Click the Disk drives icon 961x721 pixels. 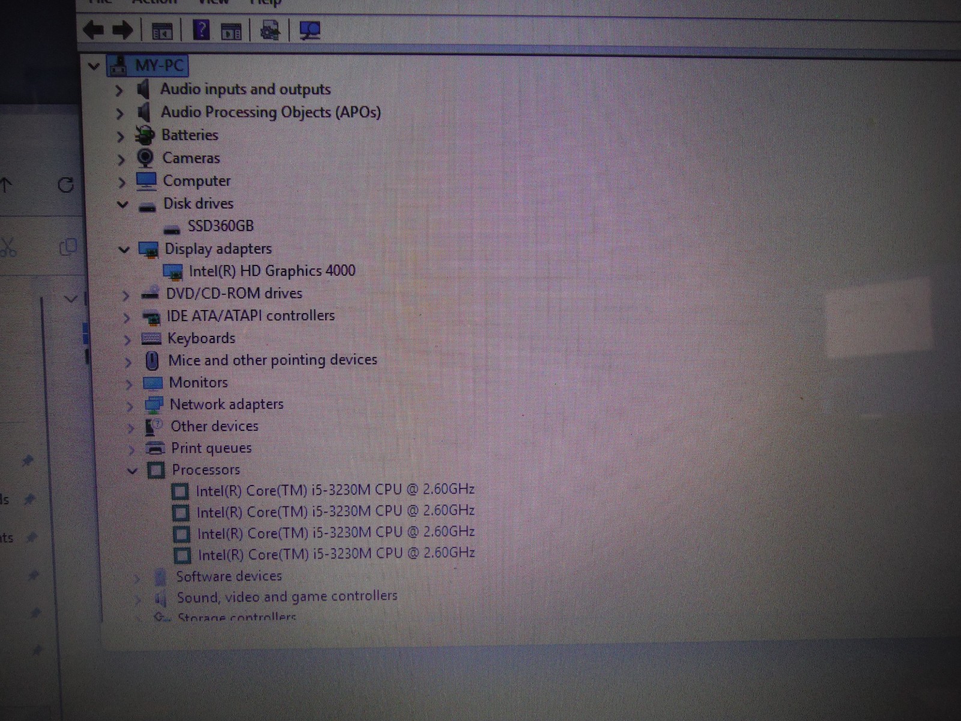[x=147, y=207]
